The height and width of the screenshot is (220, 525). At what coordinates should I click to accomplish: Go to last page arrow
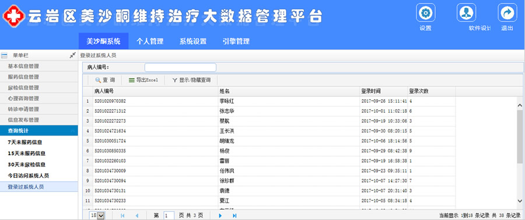235,216
